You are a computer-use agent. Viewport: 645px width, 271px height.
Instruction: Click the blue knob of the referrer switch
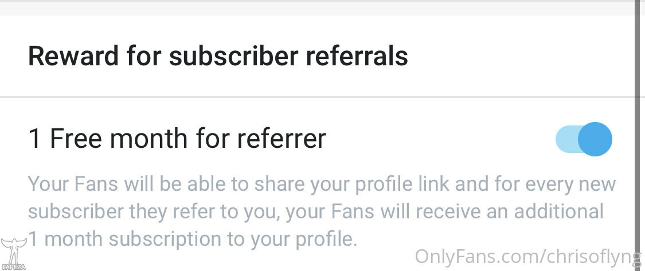click(595, 139)
